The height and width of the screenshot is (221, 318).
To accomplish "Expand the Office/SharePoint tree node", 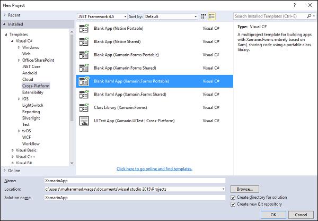I will click(19, 60).
